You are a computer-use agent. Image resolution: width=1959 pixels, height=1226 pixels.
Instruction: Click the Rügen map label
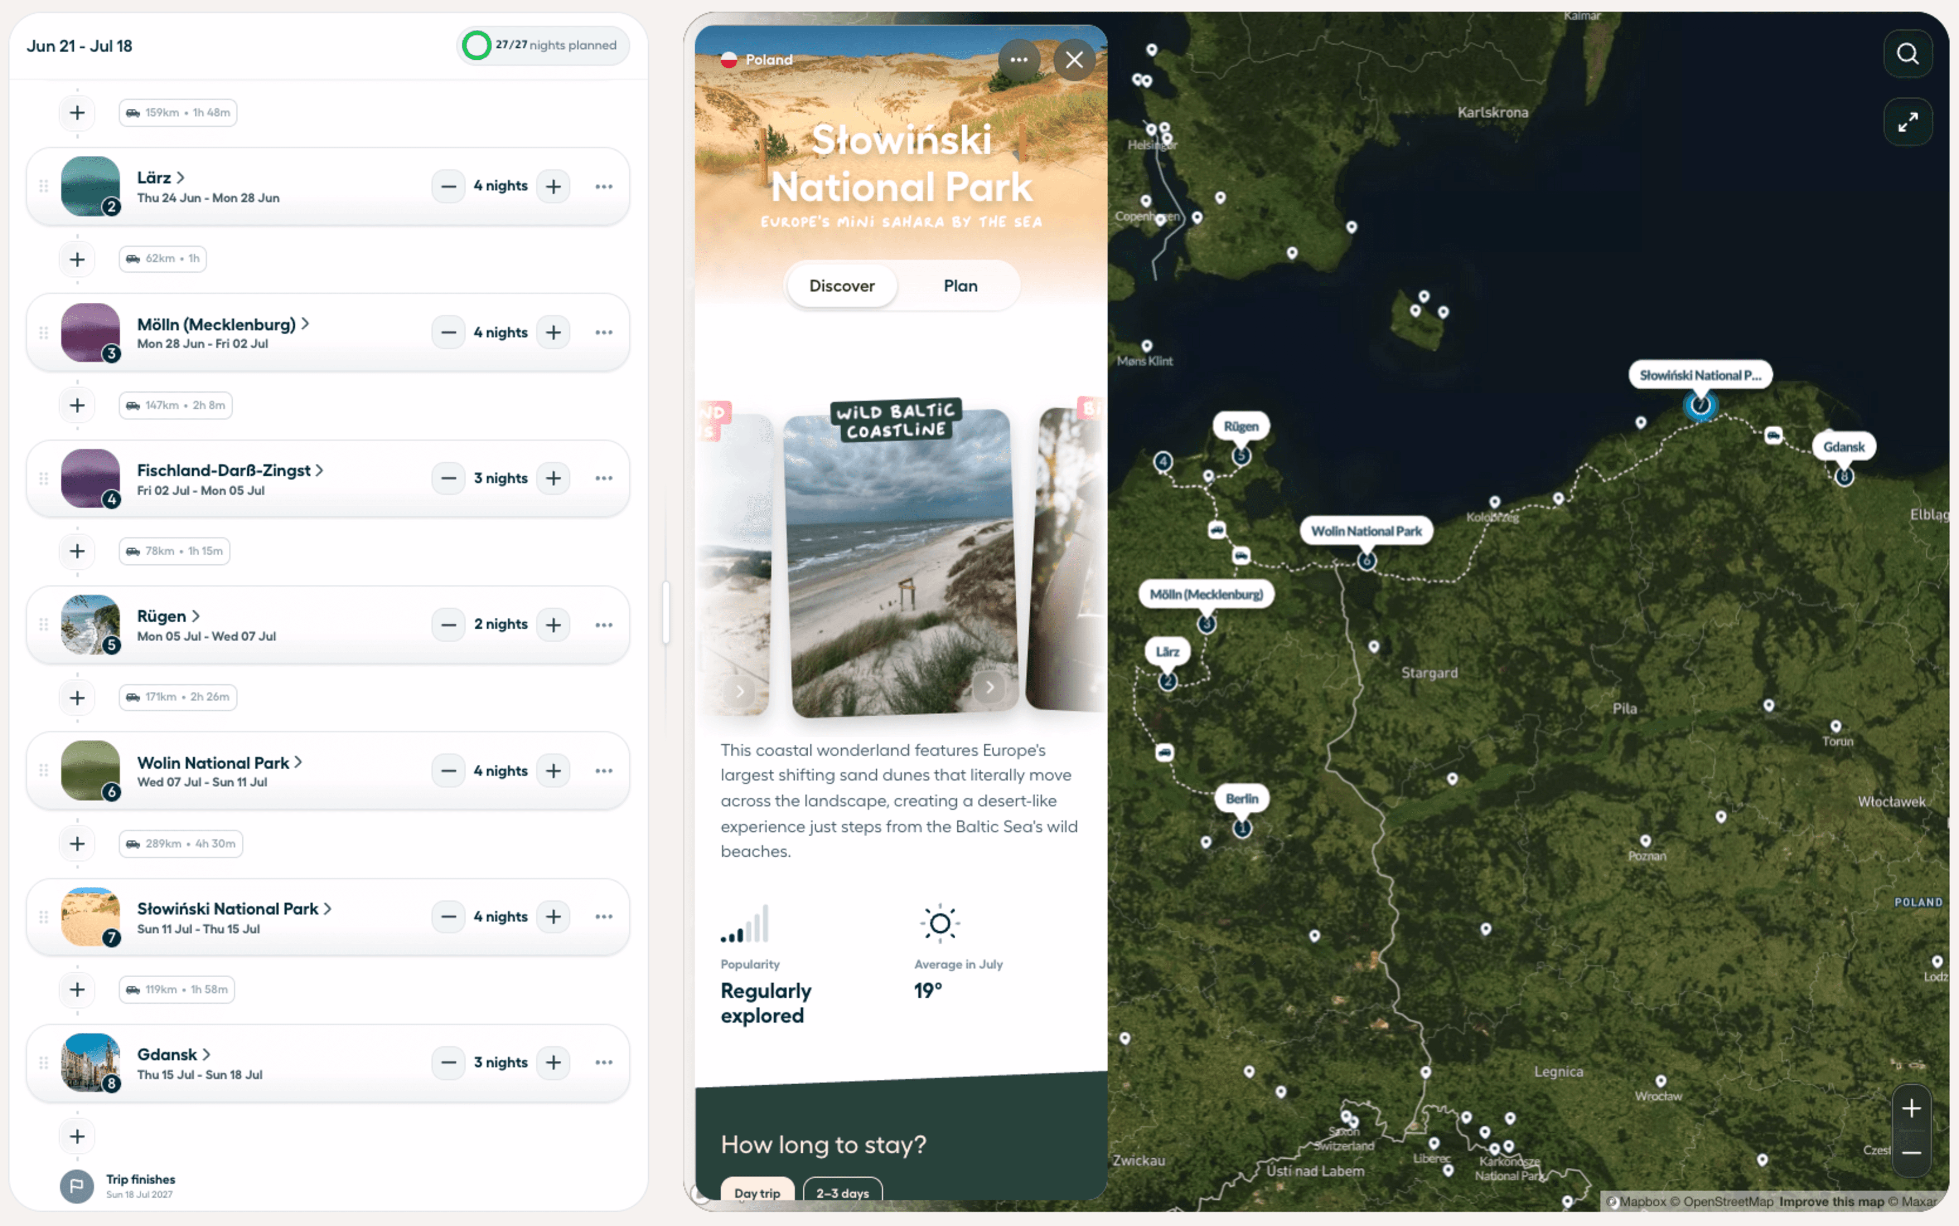(1241, 427)
